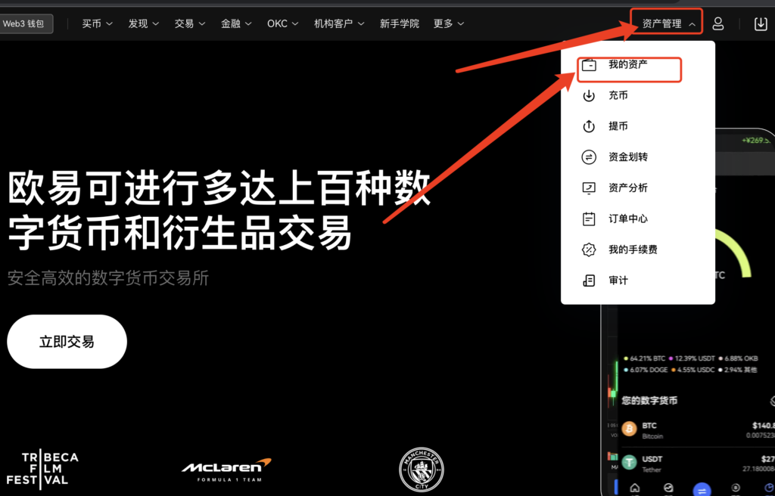Click the blue swap button in phone mockup
The height and width of the screenshot is (496, 775).
[702, 490]
